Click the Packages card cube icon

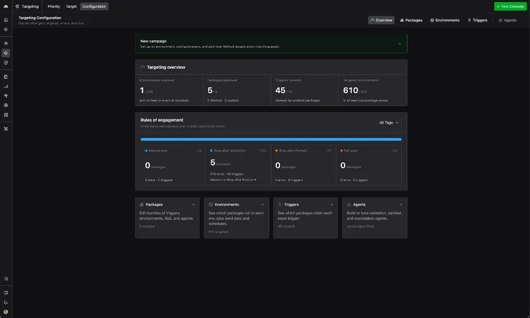point(142,205)
